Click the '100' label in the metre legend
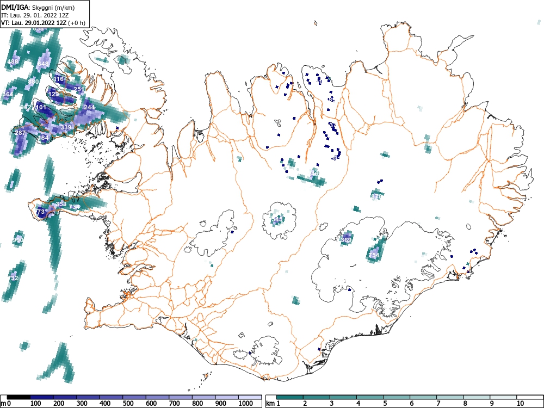The height and width of the screenshot is (408, 544). 36,404
